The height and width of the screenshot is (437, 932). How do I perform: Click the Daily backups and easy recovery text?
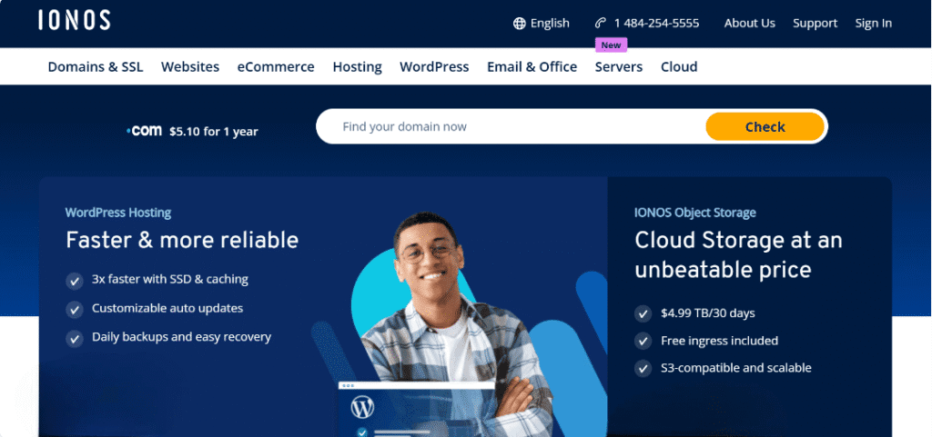[181, 337]
